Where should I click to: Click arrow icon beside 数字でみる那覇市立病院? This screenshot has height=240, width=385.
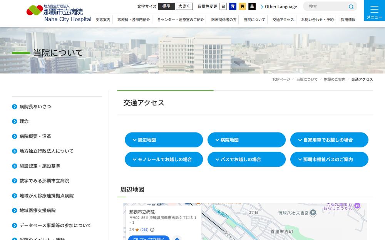[x=15, y=181]
